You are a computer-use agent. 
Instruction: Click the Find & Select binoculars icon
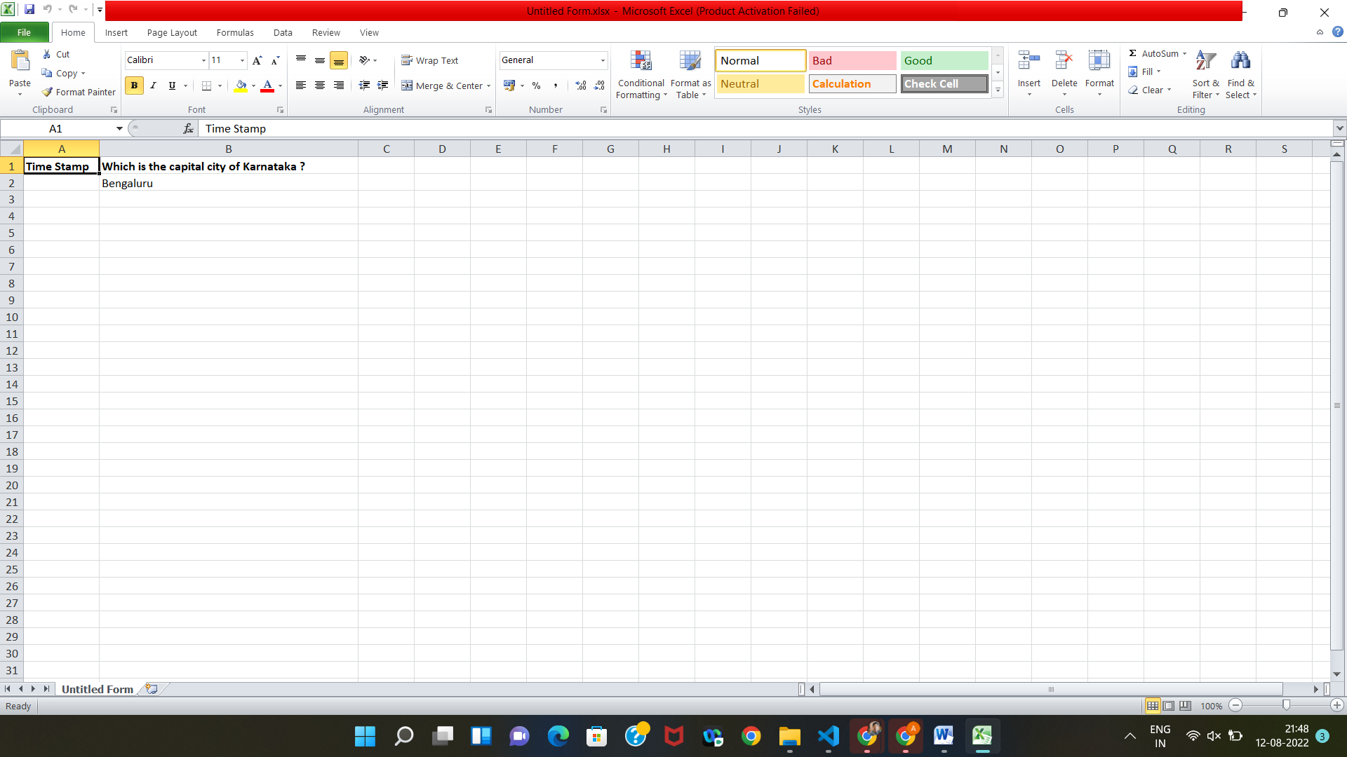(1240, 62)
